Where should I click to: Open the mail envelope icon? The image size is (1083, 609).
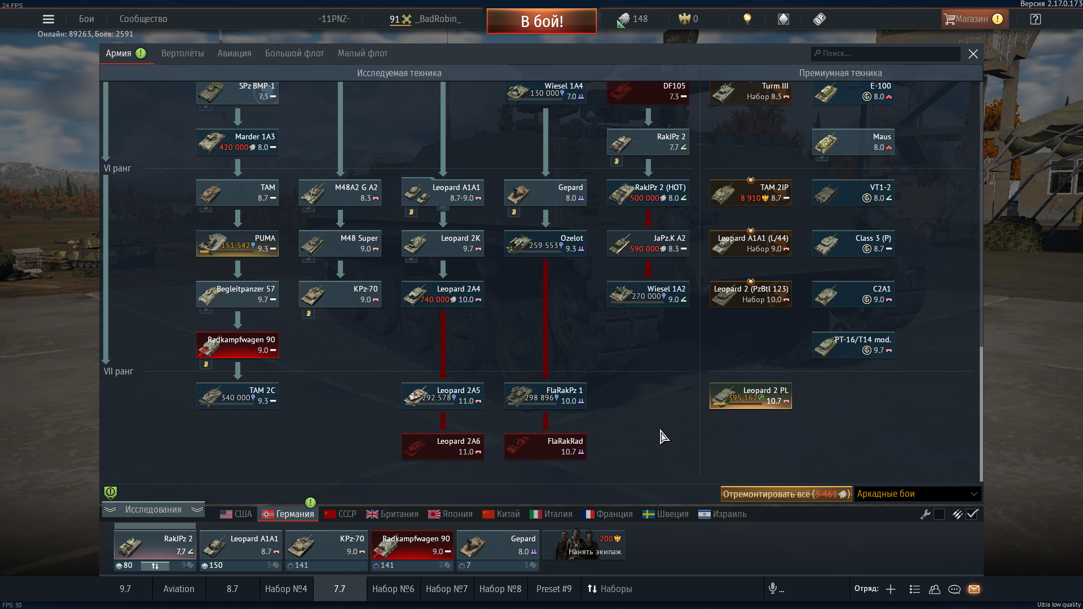click(x=974, y=589)
